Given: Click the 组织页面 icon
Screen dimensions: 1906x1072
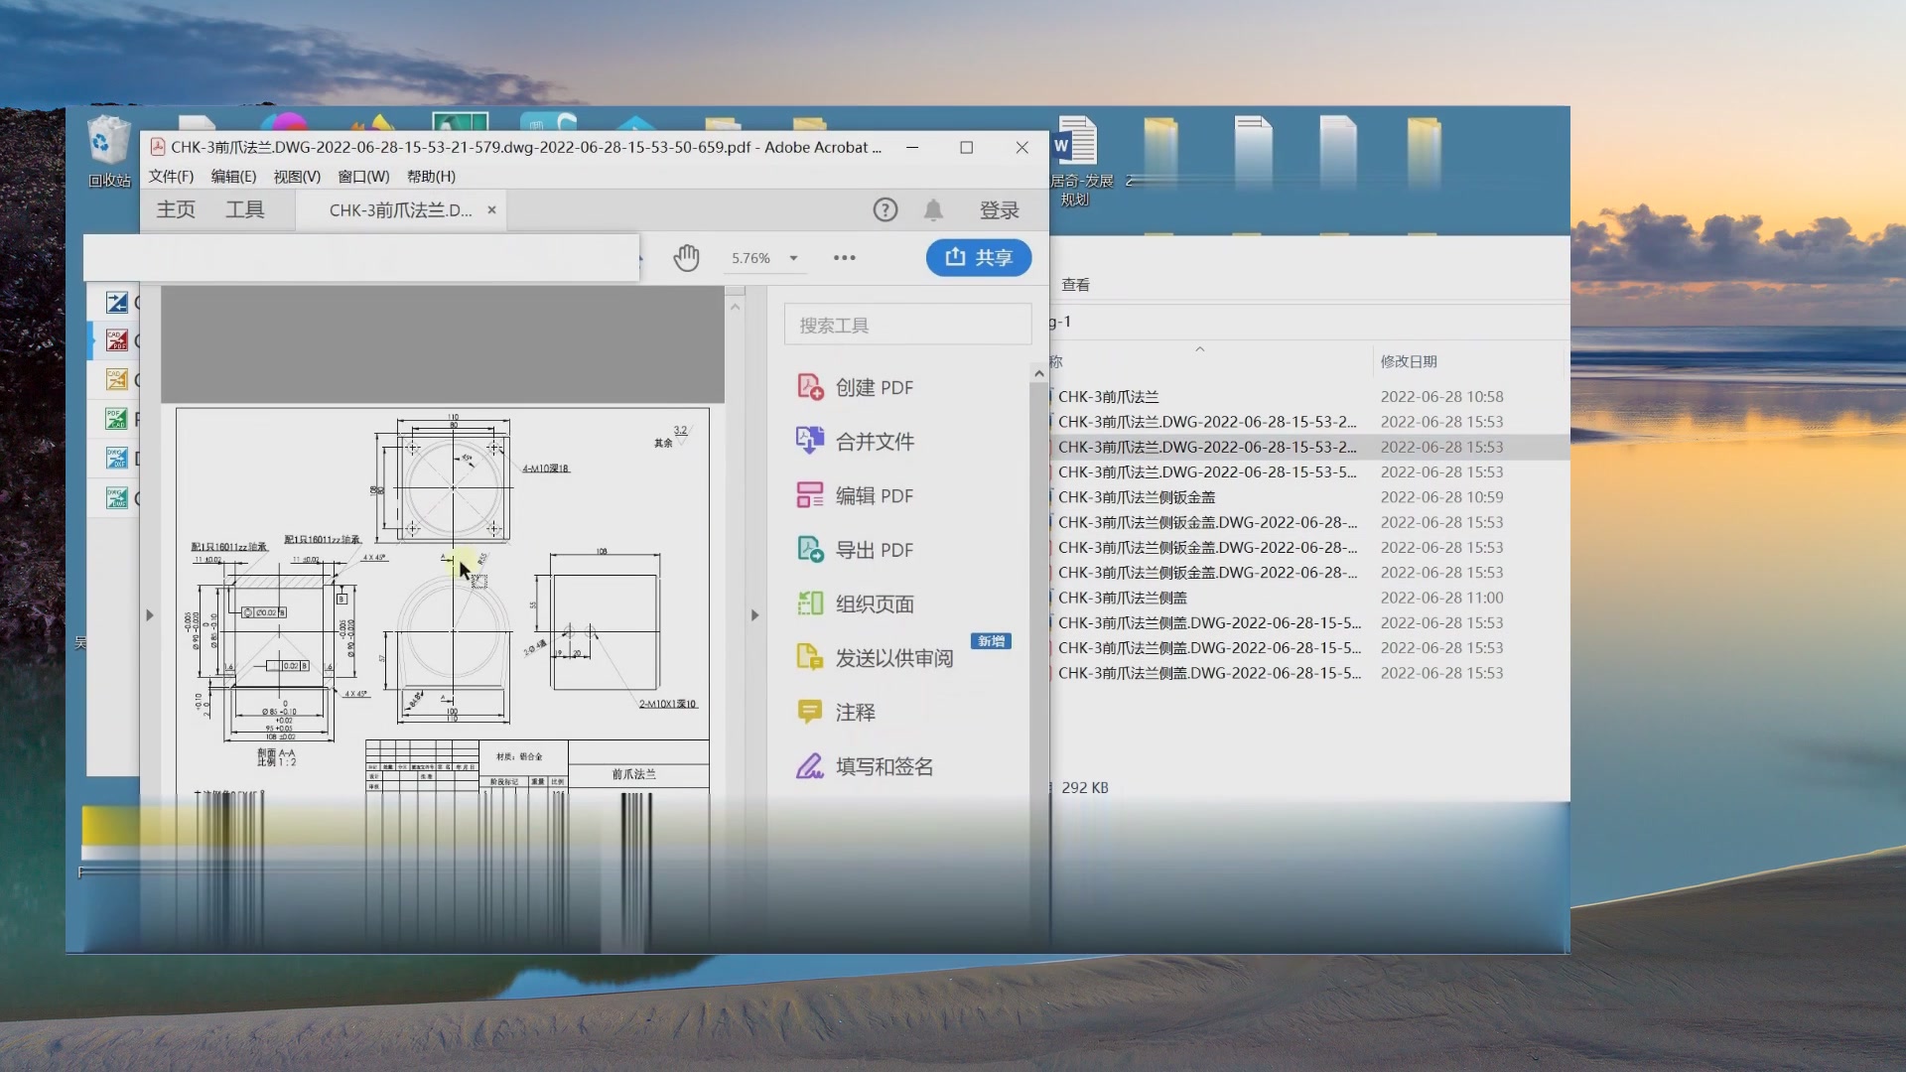Looking at the screenshot, I should [809, 603].
